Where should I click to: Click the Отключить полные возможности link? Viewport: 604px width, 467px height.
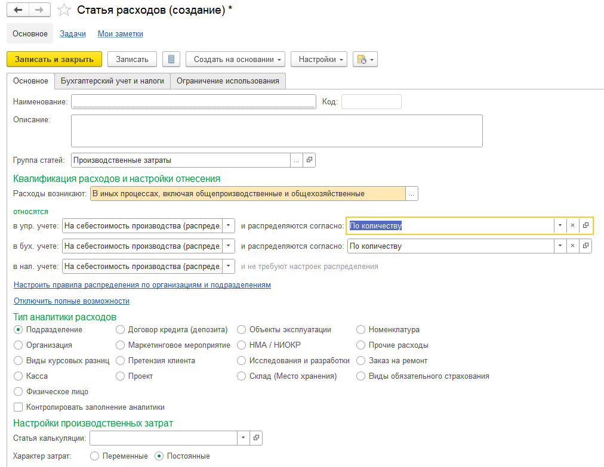(72, 301)
